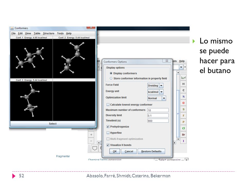
Task: Click the small toolbar overflow arrow beside combo box
Action: (x=185, y=67)
